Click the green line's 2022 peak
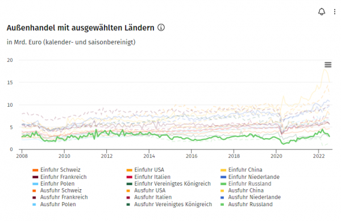The image size is (341, 221). [x=322, y=130]
